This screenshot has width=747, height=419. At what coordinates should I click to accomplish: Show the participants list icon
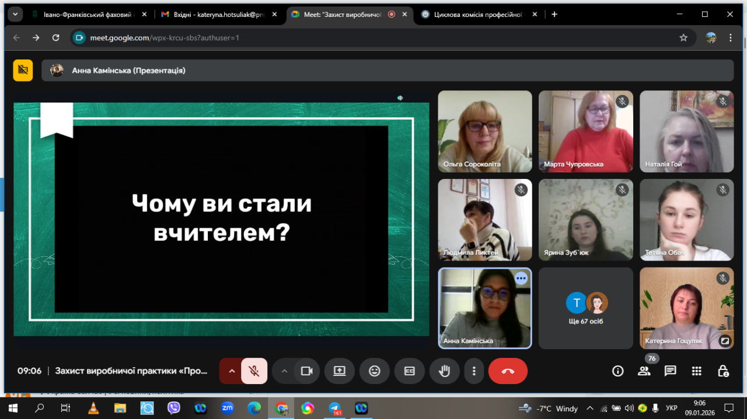click(644, 371)
